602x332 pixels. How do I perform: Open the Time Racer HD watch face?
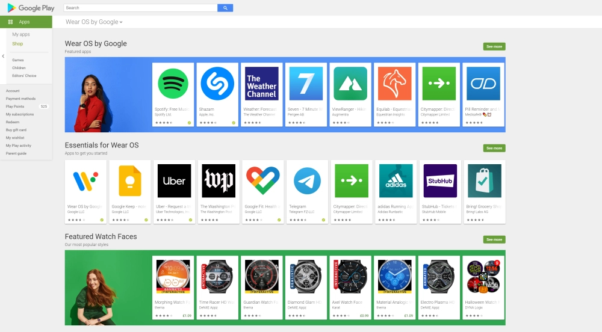[x=217, y=277]
